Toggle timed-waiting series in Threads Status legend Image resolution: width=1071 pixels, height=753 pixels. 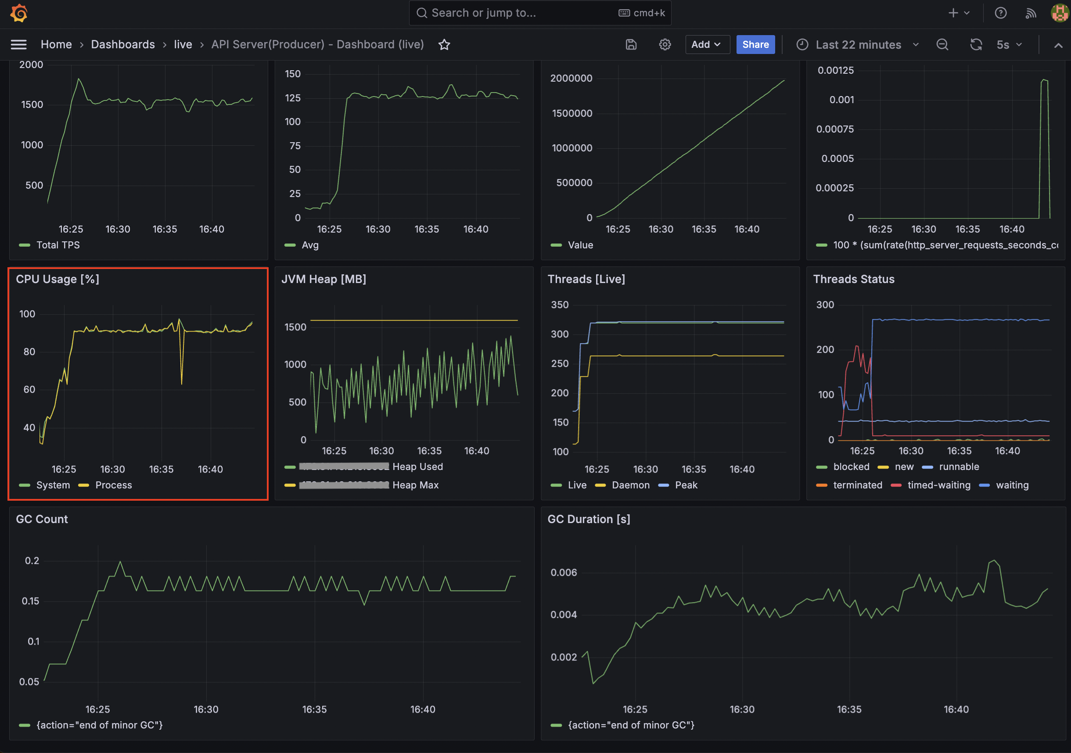pos(938,485)
